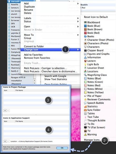Choose the TV (Flat Screen) icon
116x154 pixels.
tap(95, 127)
